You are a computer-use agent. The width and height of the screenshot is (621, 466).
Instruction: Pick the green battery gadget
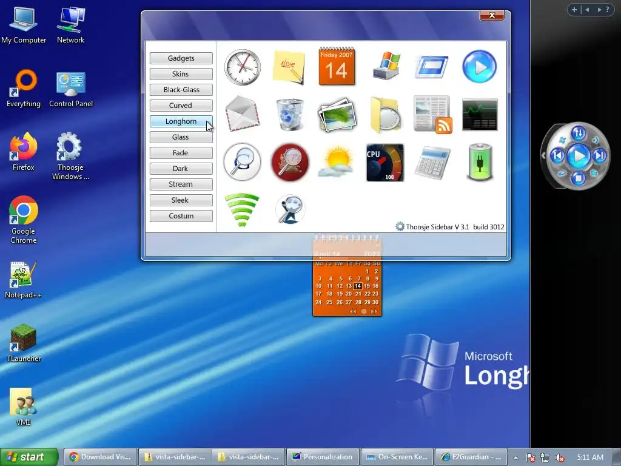click(x=480, y=163)
